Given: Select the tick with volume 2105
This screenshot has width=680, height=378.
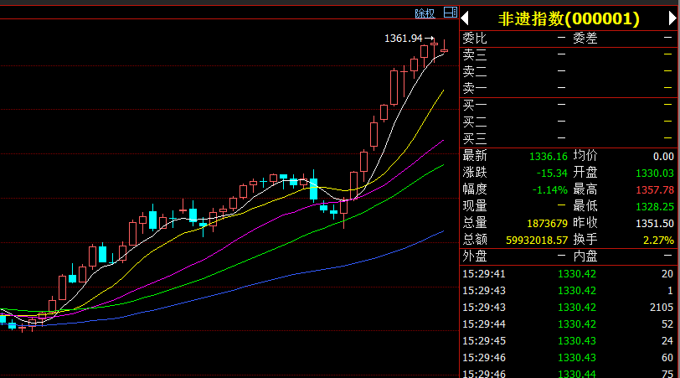Looking at the screenshot, I should coord(568,308).
